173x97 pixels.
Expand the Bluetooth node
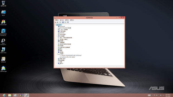coord(57,26)
